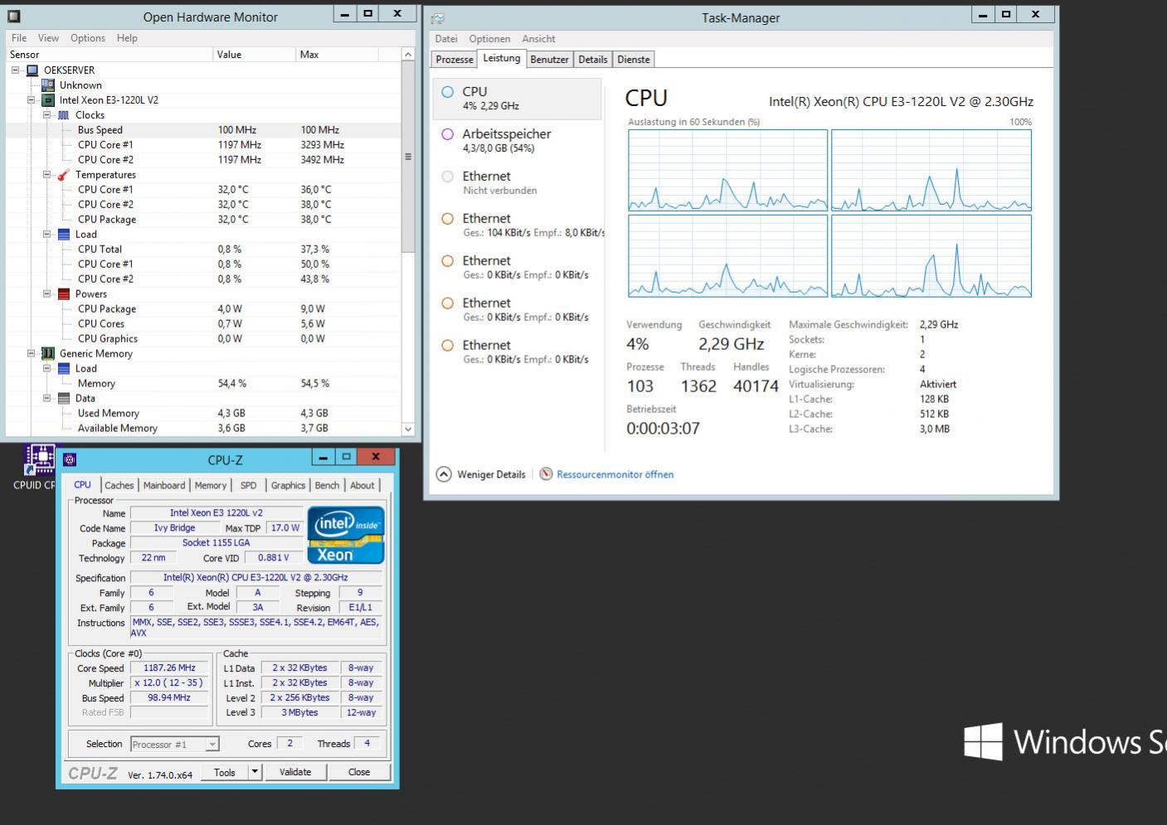Collapse the Temperatures node

pos(47,175)
